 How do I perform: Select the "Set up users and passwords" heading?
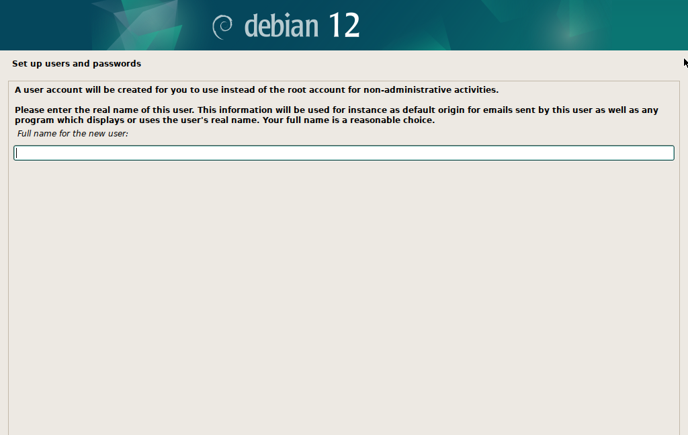[x=77, y=64]
